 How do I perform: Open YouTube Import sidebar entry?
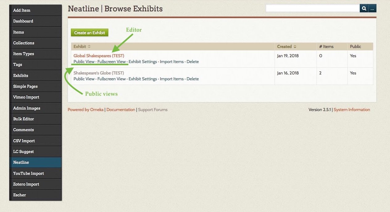[x=35, y=173]
